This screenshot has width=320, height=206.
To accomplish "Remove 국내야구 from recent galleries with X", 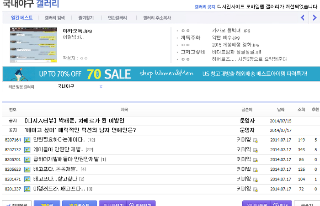I will 101,87.
